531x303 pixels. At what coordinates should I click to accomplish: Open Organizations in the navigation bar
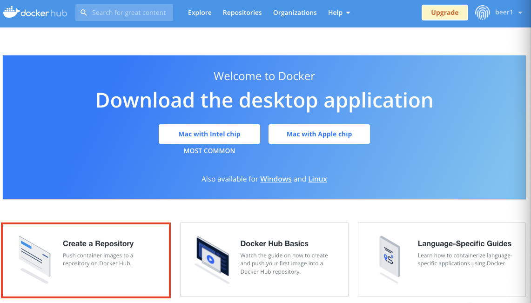tap(295, 13)
